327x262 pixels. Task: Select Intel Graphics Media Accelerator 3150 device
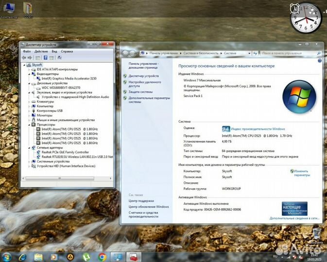click(69, 78)
